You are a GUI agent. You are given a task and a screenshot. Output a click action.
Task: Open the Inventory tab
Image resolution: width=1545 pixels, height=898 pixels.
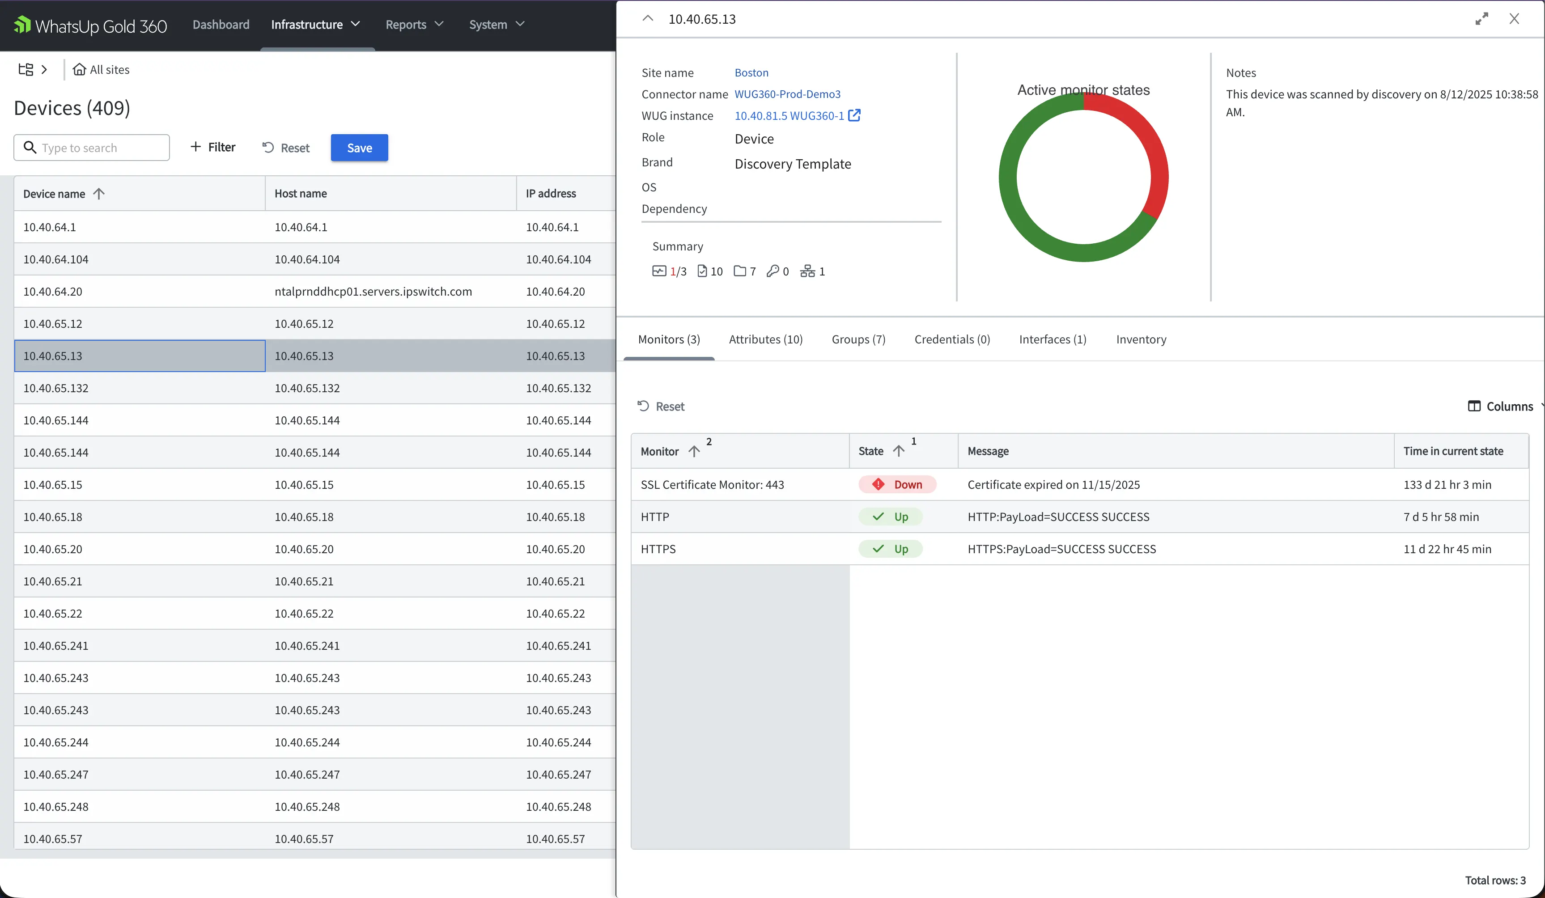(1141, 339)
